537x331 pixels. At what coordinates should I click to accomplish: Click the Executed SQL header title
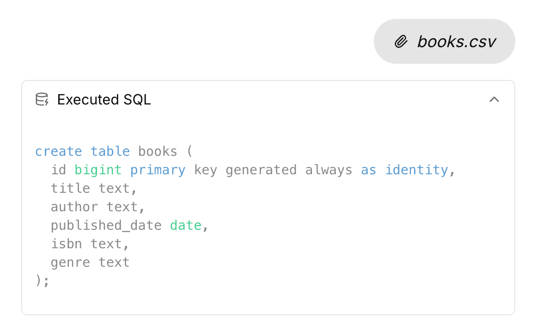[x=104, y=100]
